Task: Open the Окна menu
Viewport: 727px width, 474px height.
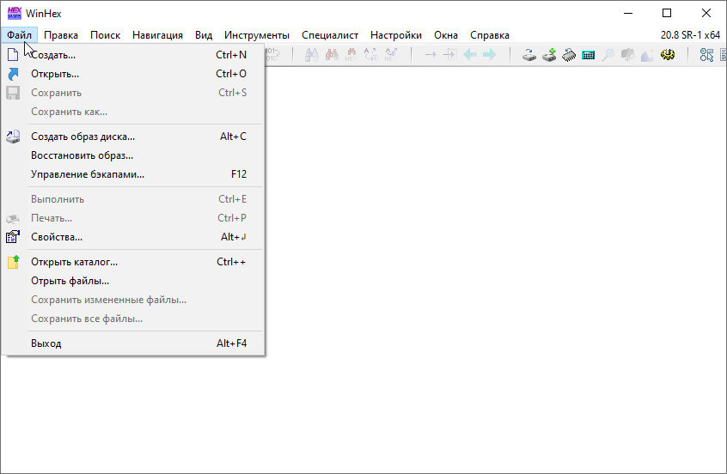Action: [446, 34]
